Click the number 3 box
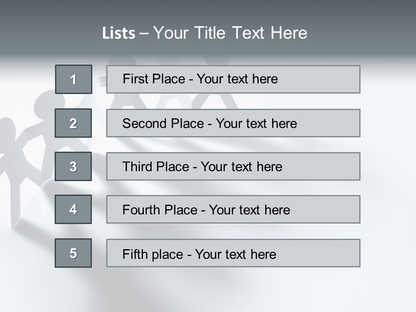416x312 pixels. (x=73, y=166)
